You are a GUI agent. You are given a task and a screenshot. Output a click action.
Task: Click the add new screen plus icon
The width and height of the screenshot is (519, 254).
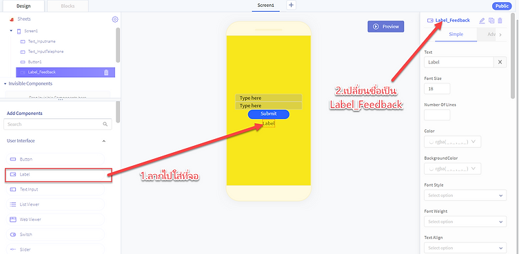click(x=292, y=6)
